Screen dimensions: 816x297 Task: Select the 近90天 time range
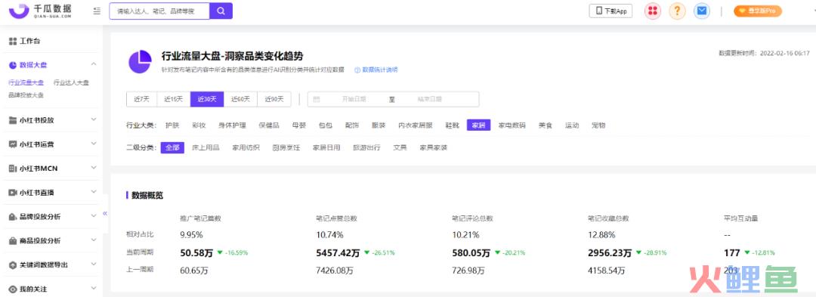[x=274, y=99]
